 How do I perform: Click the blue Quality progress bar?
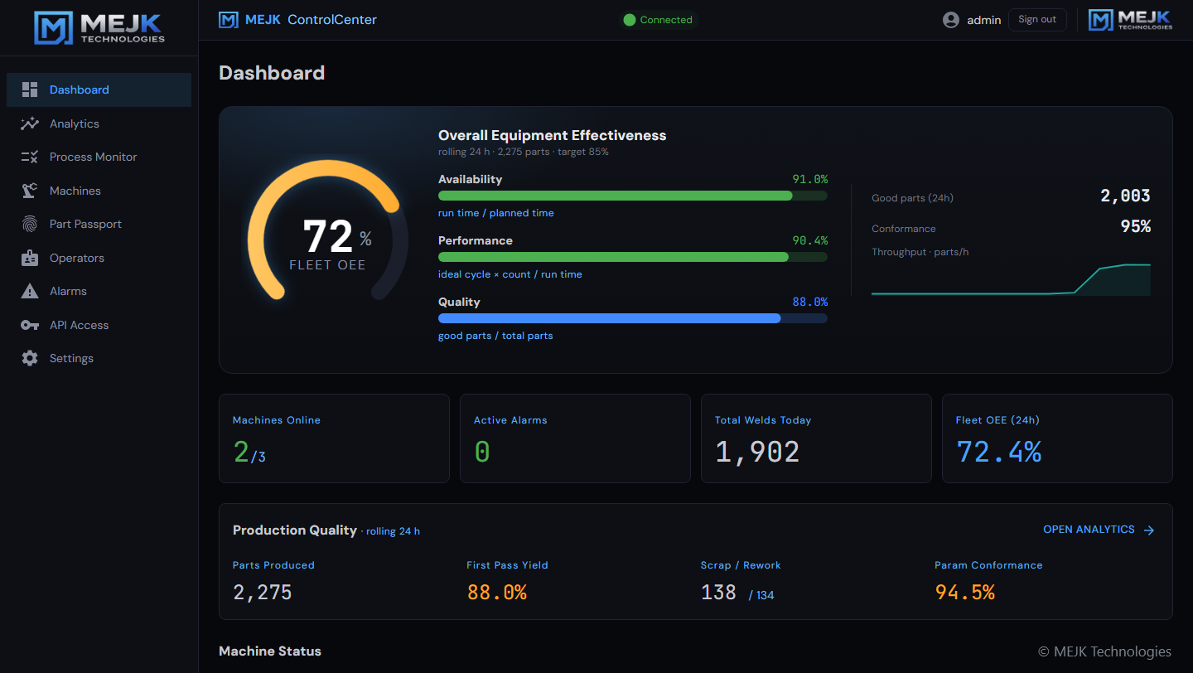pos(632,318)
